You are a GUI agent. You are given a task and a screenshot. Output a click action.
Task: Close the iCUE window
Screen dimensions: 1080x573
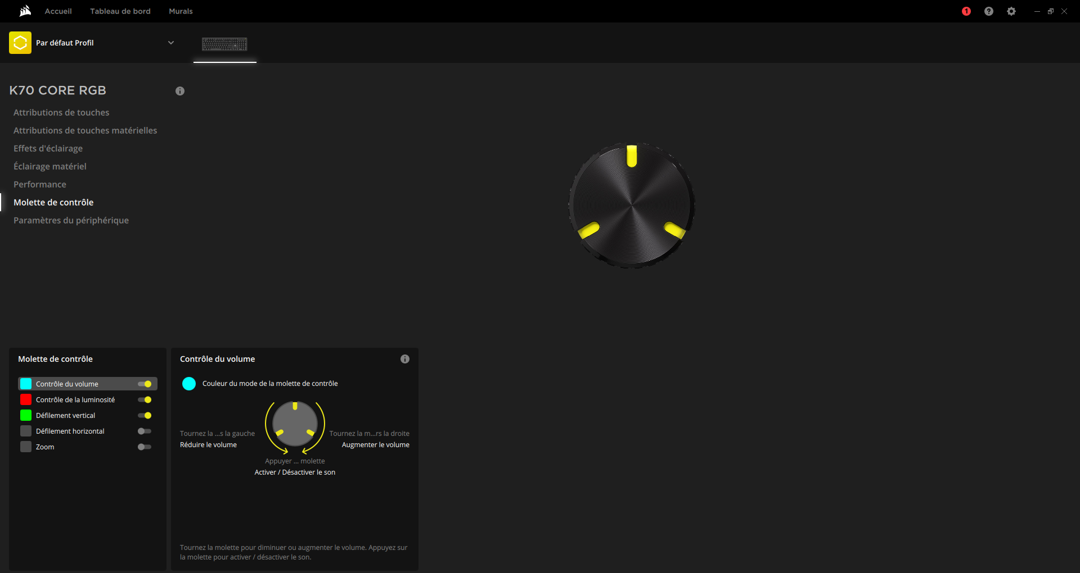[1064, 11]
